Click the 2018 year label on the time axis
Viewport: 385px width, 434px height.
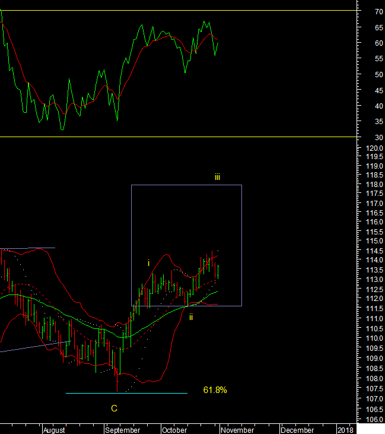(x=345, y=430)
